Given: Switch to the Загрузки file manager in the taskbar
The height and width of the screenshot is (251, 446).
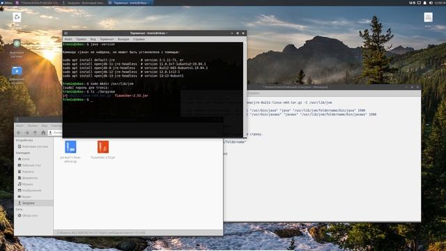Looking at the screenshot, I should (84, 3).
